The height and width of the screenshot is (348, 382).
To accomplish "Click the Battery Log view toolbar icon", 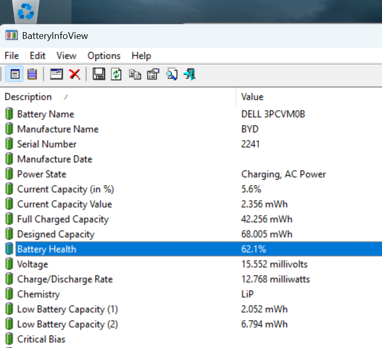I will click(x=32, y=74).
